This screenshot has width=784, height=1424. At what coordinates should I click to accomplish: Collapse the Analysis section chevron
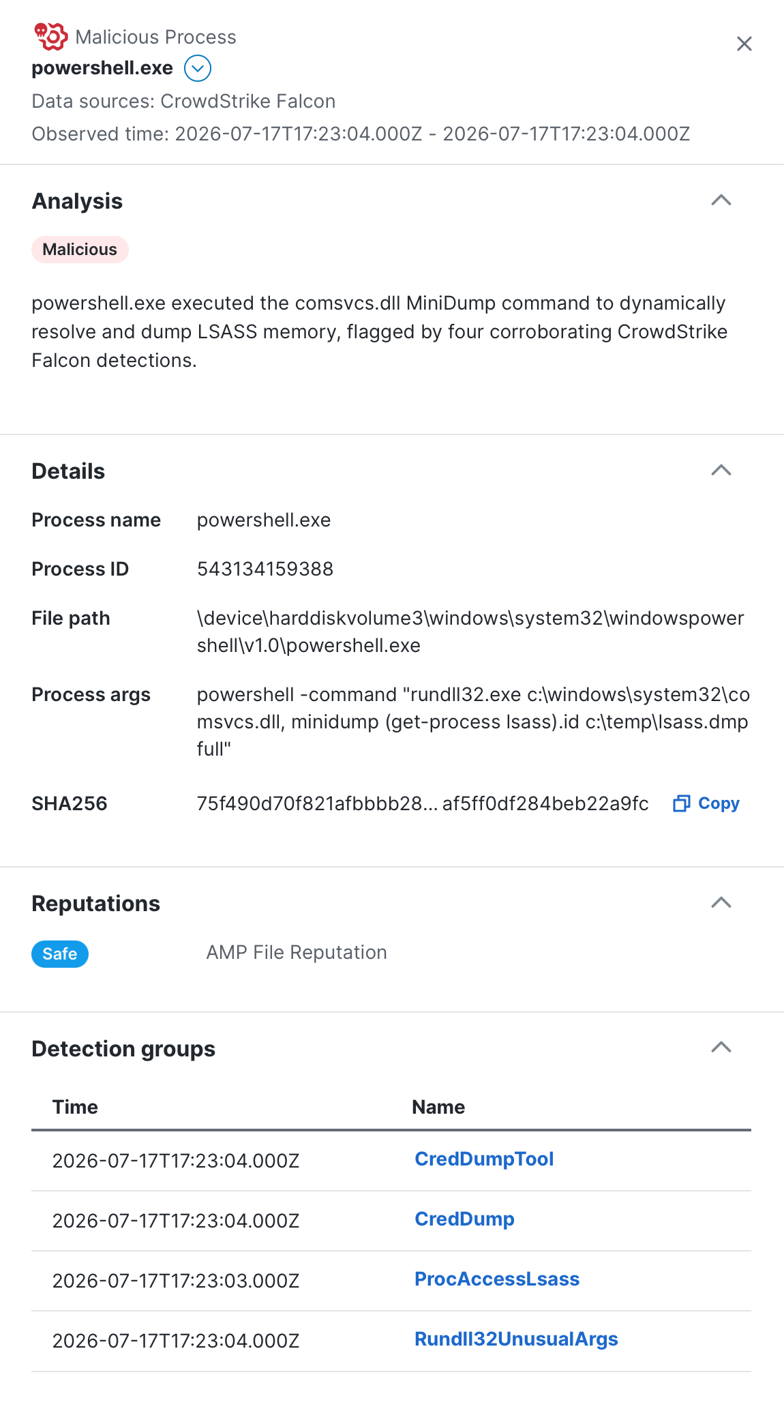(721, 200)
